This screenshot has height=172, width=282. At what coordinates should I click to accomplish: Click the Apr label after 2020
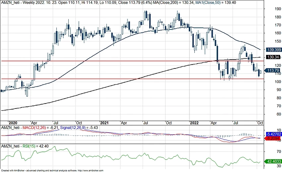[34, 123]
